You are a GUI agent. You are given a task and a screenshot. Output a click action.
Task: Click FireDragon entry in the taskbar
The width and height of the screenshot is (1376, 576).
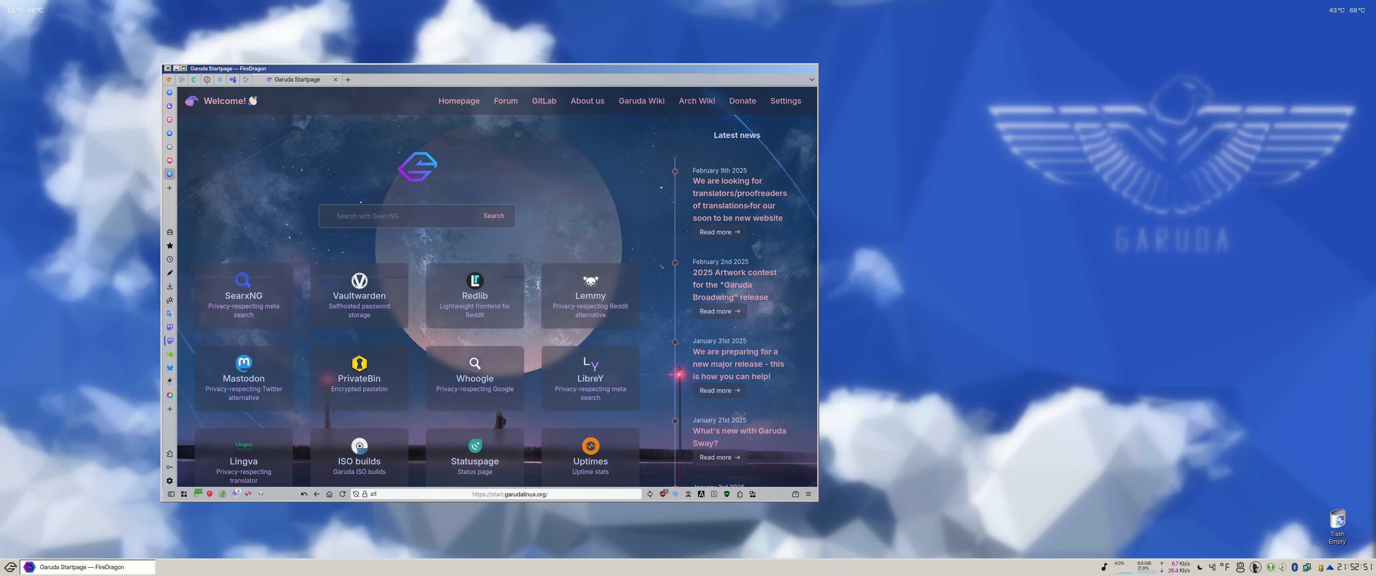pos(88,567)
